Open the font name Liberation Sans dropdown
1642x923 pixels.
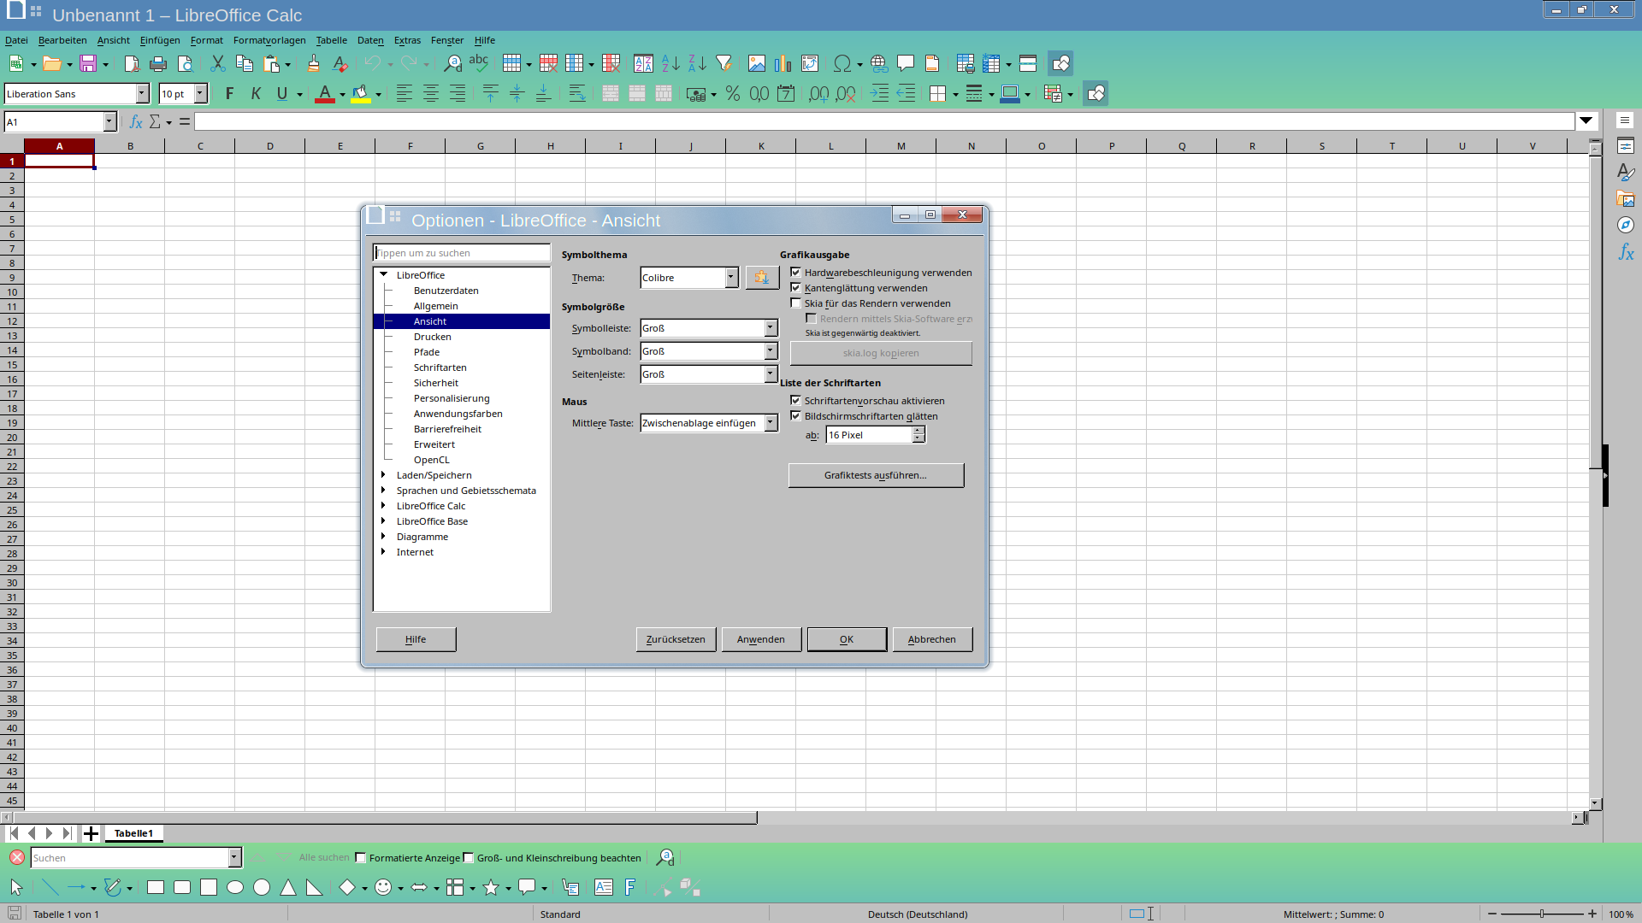tap(142, 94)
